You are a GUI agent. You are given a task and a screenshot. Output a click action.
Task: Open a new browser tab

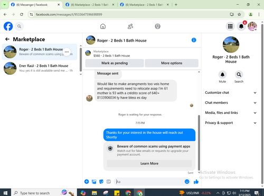(176, 5)
